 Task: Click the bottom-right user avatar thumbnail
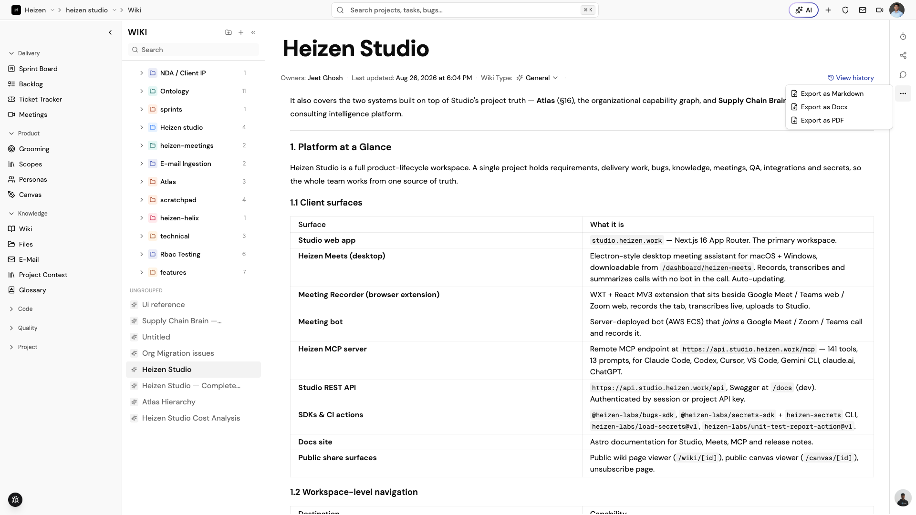(x=903, y=498)
